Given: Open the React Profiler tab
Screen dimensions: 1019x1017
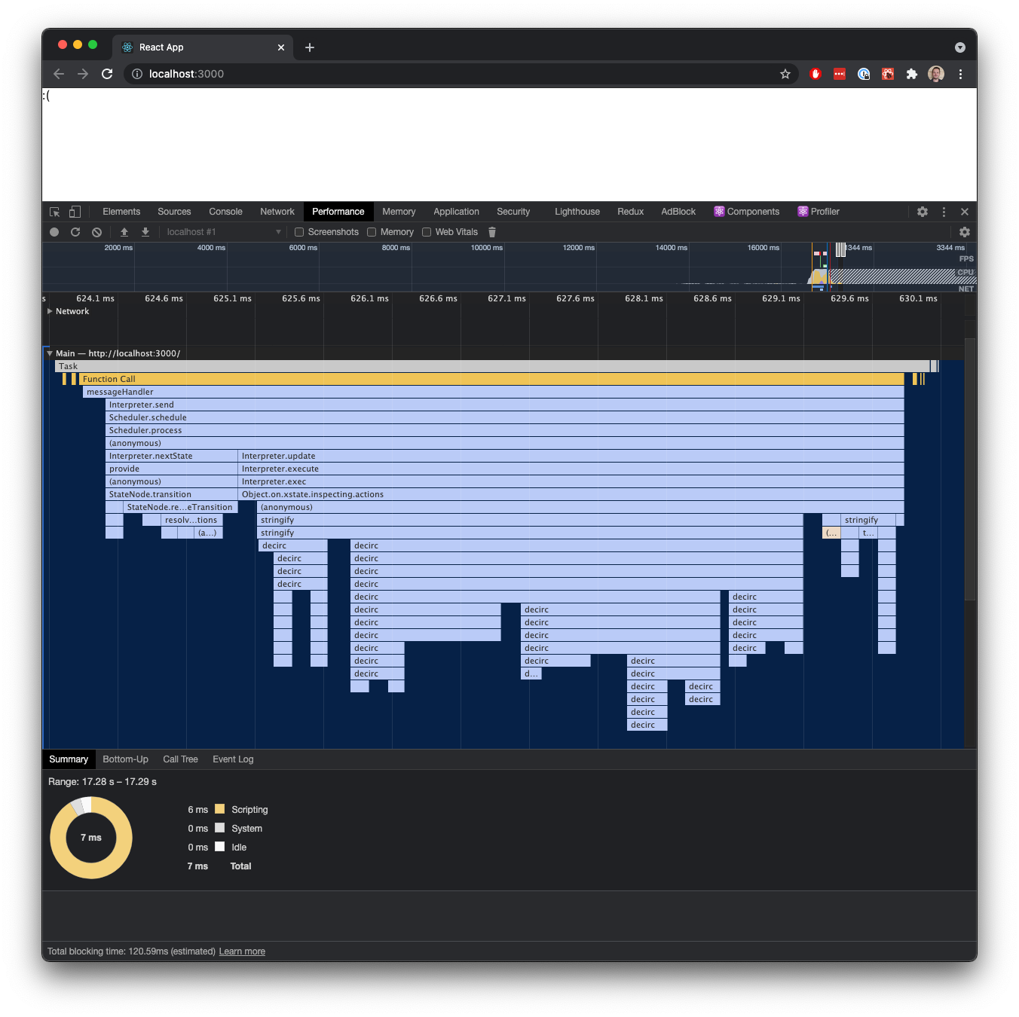Looking at the screenshot, I should (x=819, y=212).
